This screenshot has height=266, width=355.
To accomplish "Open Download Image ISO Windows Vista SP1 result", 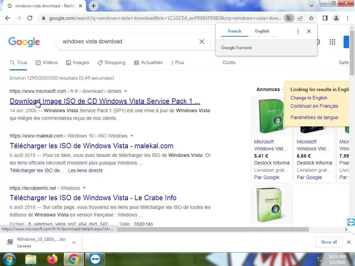I will pyautogui.click(x=105, y=101).
